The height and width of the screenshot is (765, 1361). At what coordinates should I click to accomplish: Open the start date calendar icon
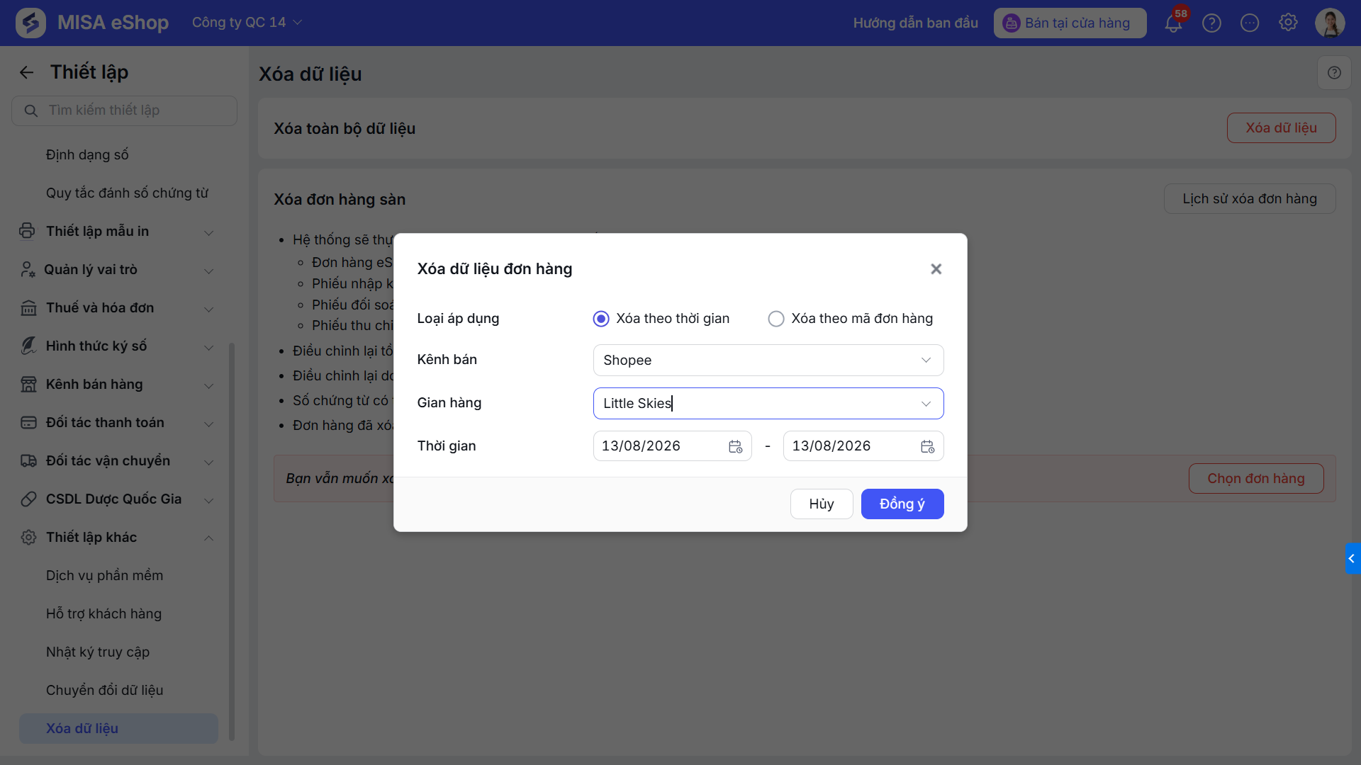[735, 446]
